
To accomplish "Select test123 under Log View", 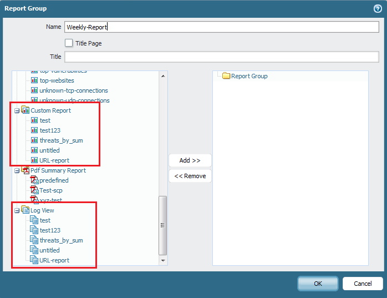I will 50,230.
